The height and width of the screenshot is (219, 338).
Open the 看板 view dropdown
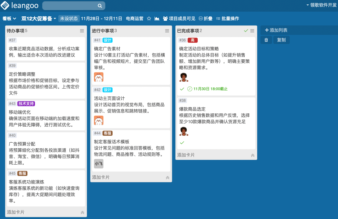pos(9,19)
